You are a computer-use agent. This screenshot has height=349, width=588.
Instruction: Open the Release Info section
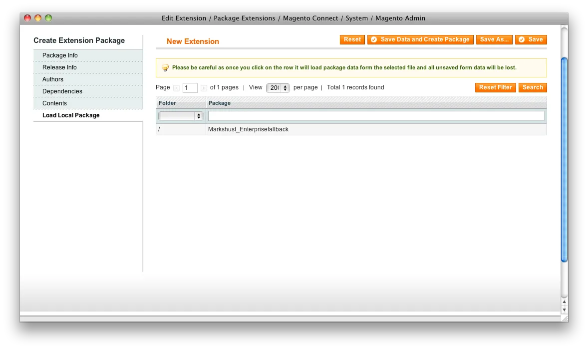(x=58, y=67)
